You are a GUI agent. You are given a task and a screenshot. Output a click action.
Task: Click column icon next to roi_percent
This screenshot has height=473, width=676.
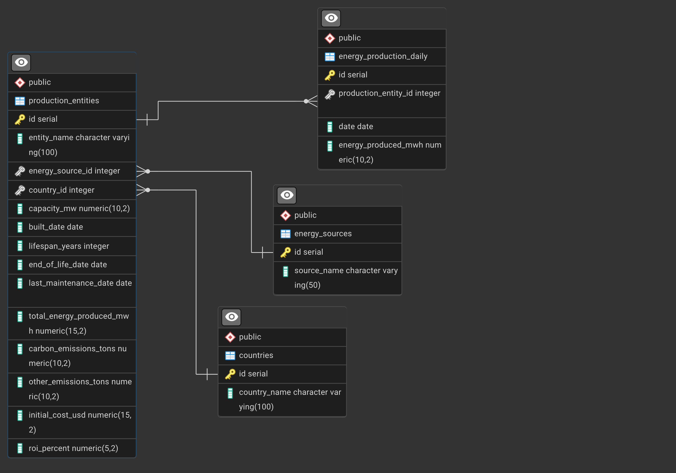(x=20, y=448)
